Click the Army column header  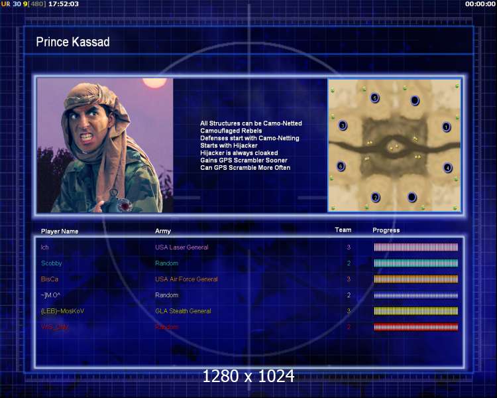[163, 231]
